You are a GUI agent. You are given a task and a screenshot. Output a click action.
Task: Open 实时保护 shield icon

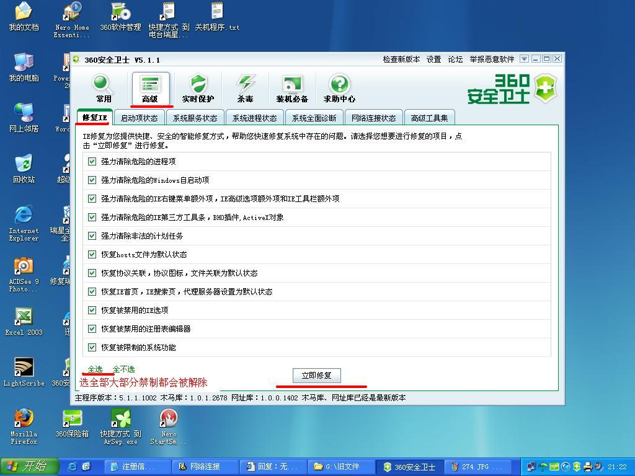point(198,88)
